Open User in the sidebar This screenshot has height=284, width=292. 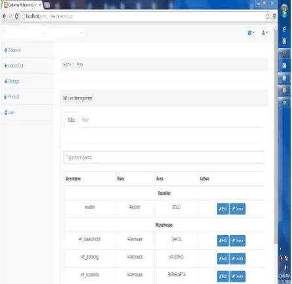pyautogui.click(x=10, y=112)
